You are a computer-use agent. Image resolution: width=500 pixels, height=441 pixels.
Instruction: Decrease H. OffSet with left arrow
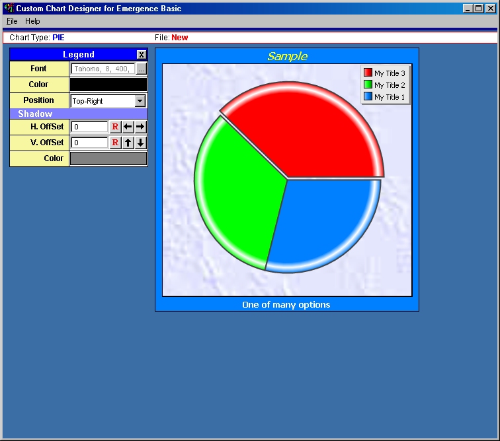[x=128, y=127]
